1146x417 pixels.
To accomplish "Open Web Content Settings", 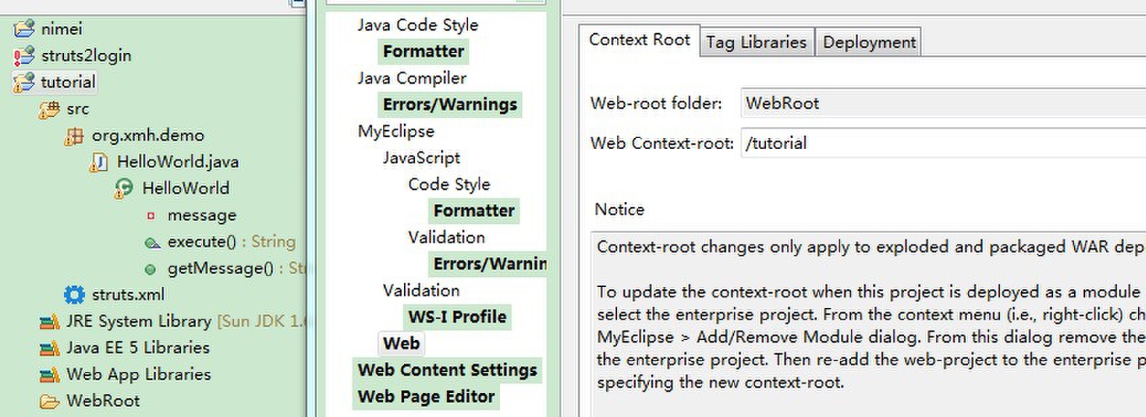I will (x=447, y=370).
